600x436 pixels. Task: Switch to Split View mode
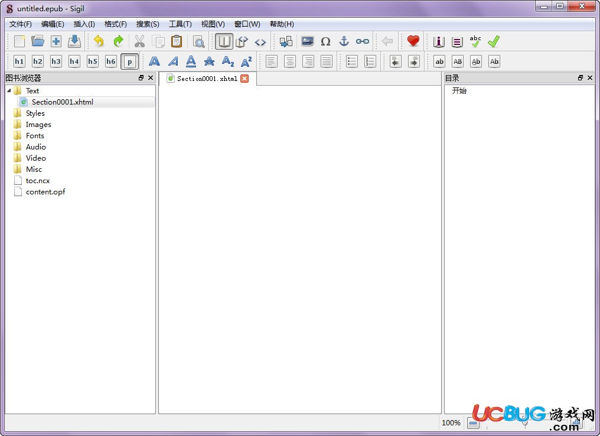tap(242, 41)
